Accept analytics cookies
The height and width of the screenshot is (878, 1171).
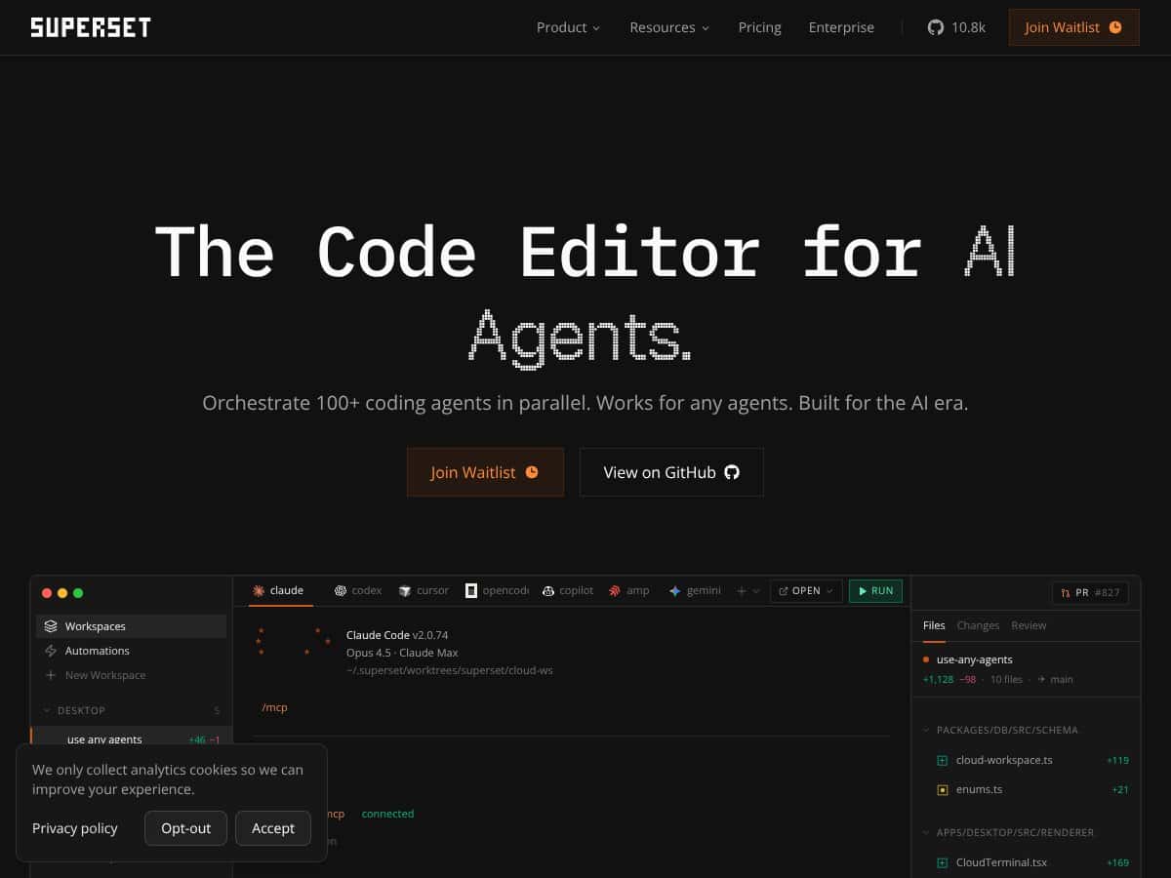[273, 828]
